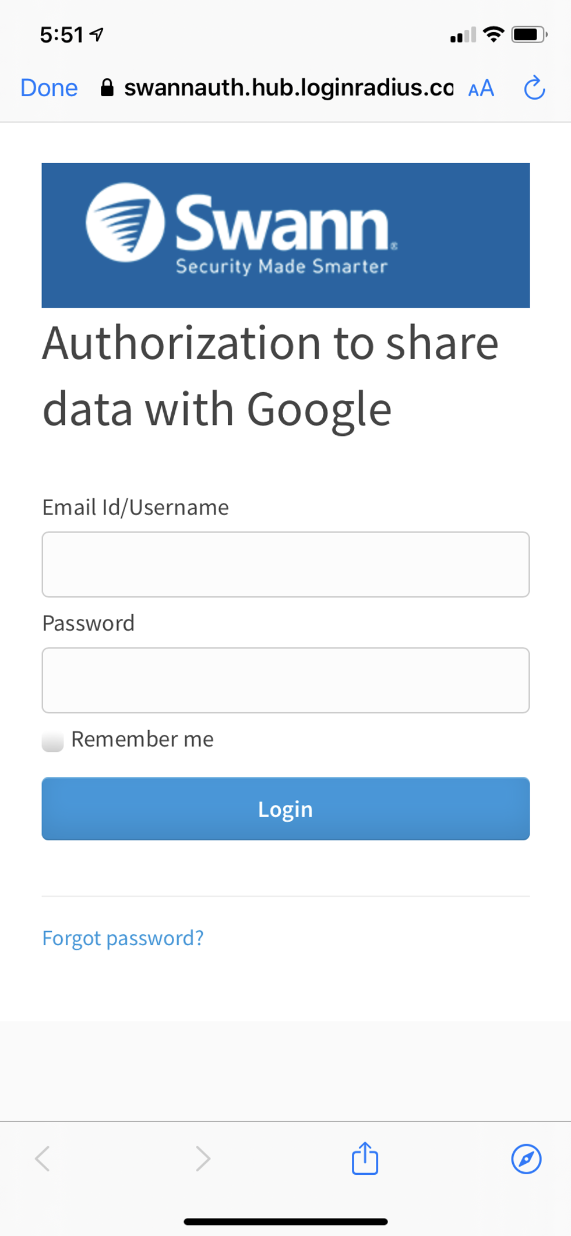
Task: Select the compass icon in the bottom bar
Action: (x=526, y=1158)
